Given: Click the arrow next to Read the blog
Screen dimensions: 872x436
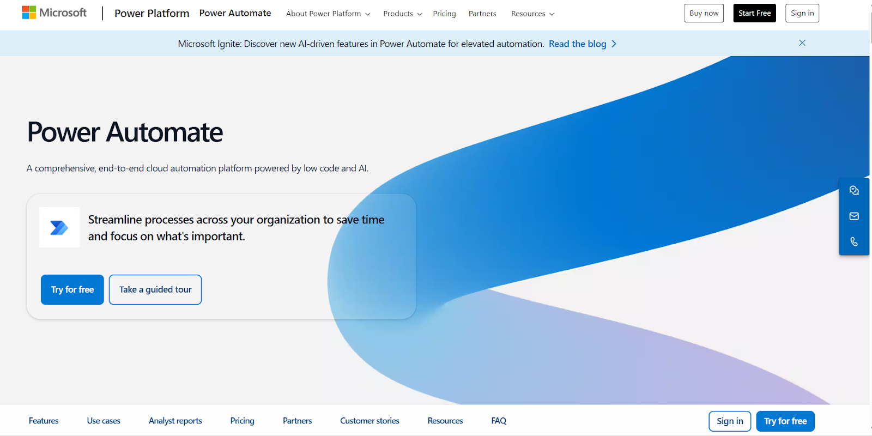Looking at the screenshot, I should pos(614,44).
